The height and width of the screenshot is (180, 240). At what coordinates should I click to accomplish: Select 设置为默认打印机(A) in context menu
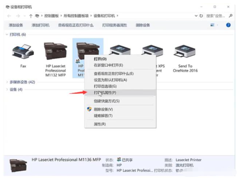pos(110,80)
